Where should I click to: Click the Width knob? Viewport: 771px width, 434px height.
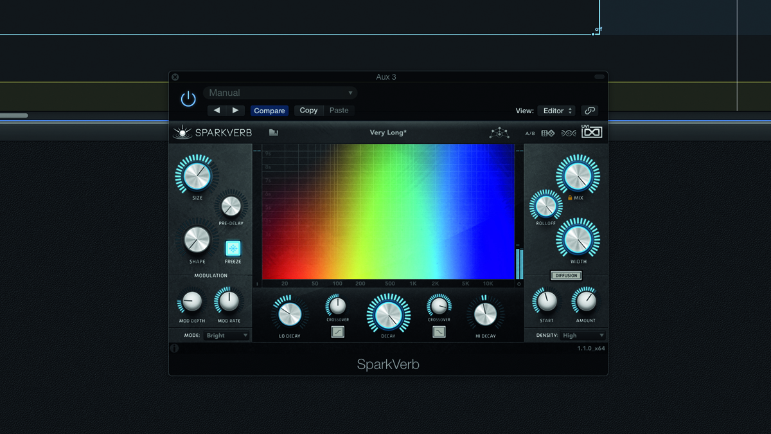point(577,239)
